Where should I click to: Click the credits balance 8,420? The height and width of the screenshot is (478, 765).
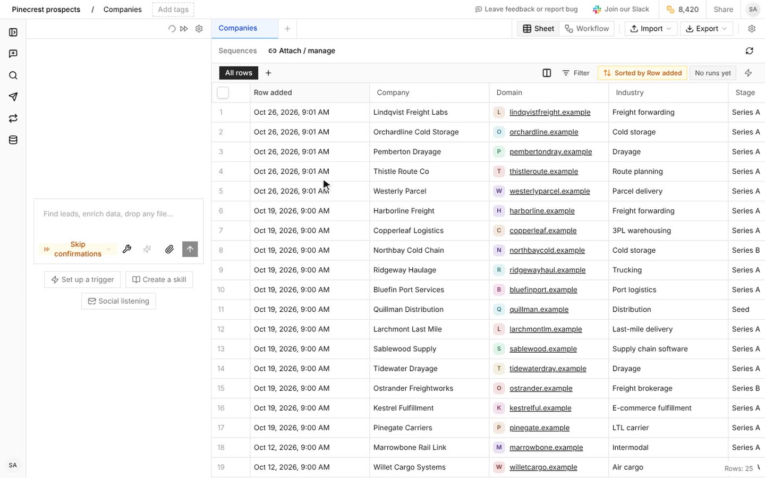pos(683,10)
